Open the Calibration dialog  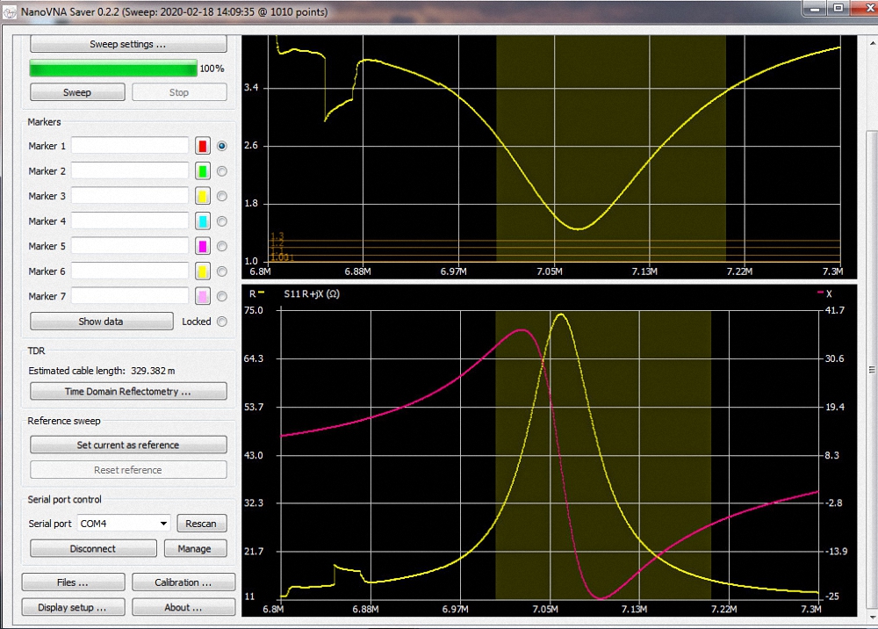pyautogui.click(x=184, y=582)
